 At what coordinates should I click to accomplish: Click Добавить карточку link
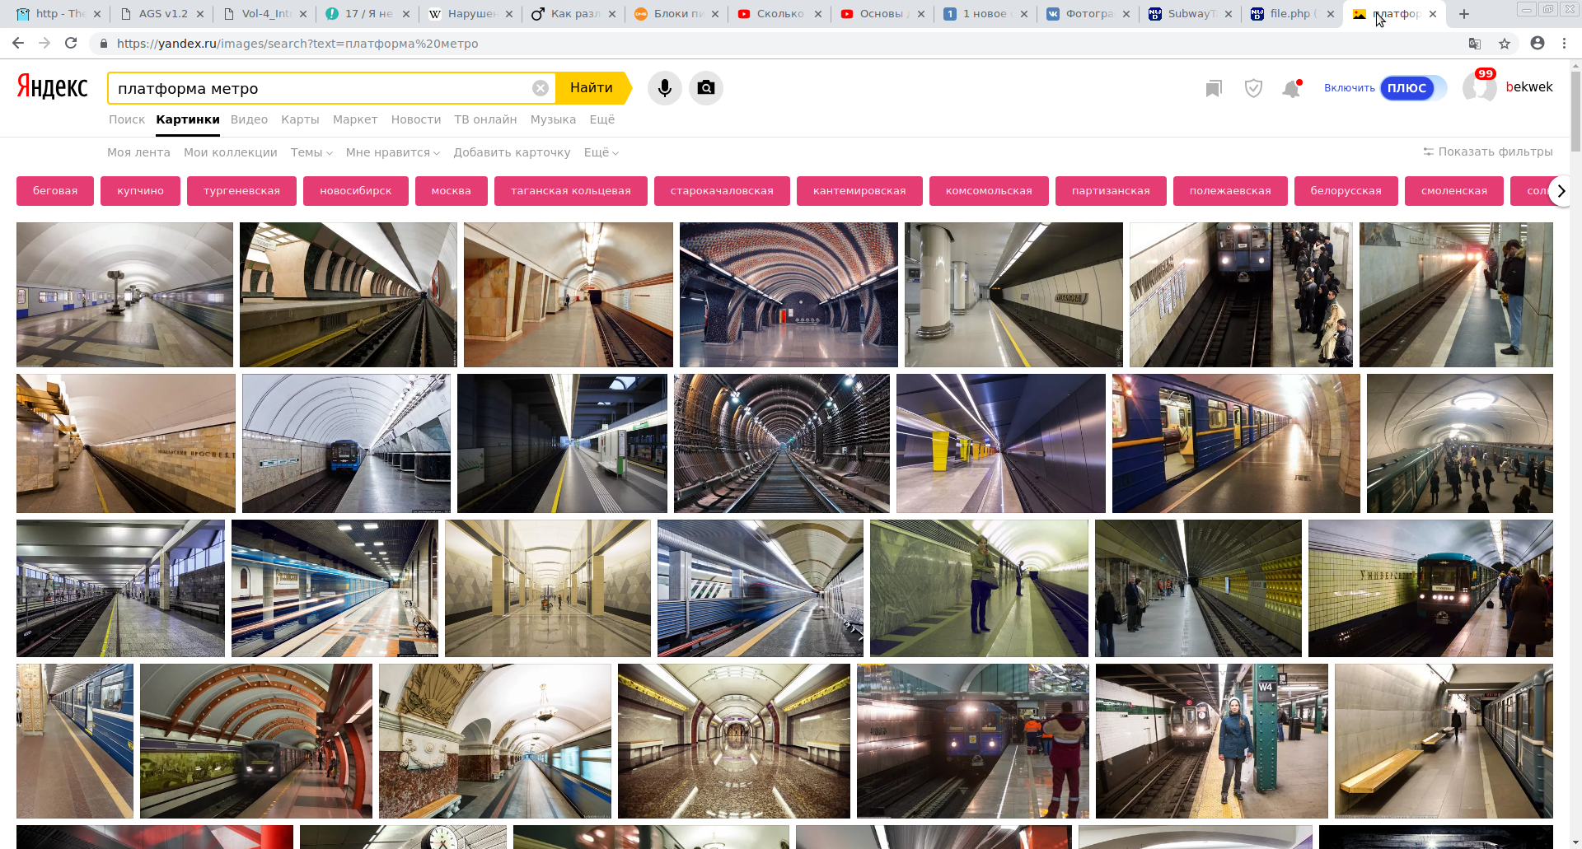(512, 152)
